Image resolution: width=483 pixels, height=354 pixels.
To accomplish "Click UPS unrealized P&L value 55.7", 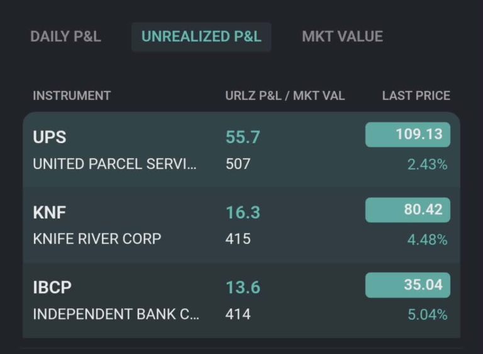I will pos(243,137).
